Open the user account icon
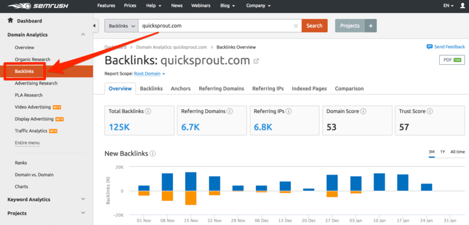The image size is (469, 225). click(463, 5)
